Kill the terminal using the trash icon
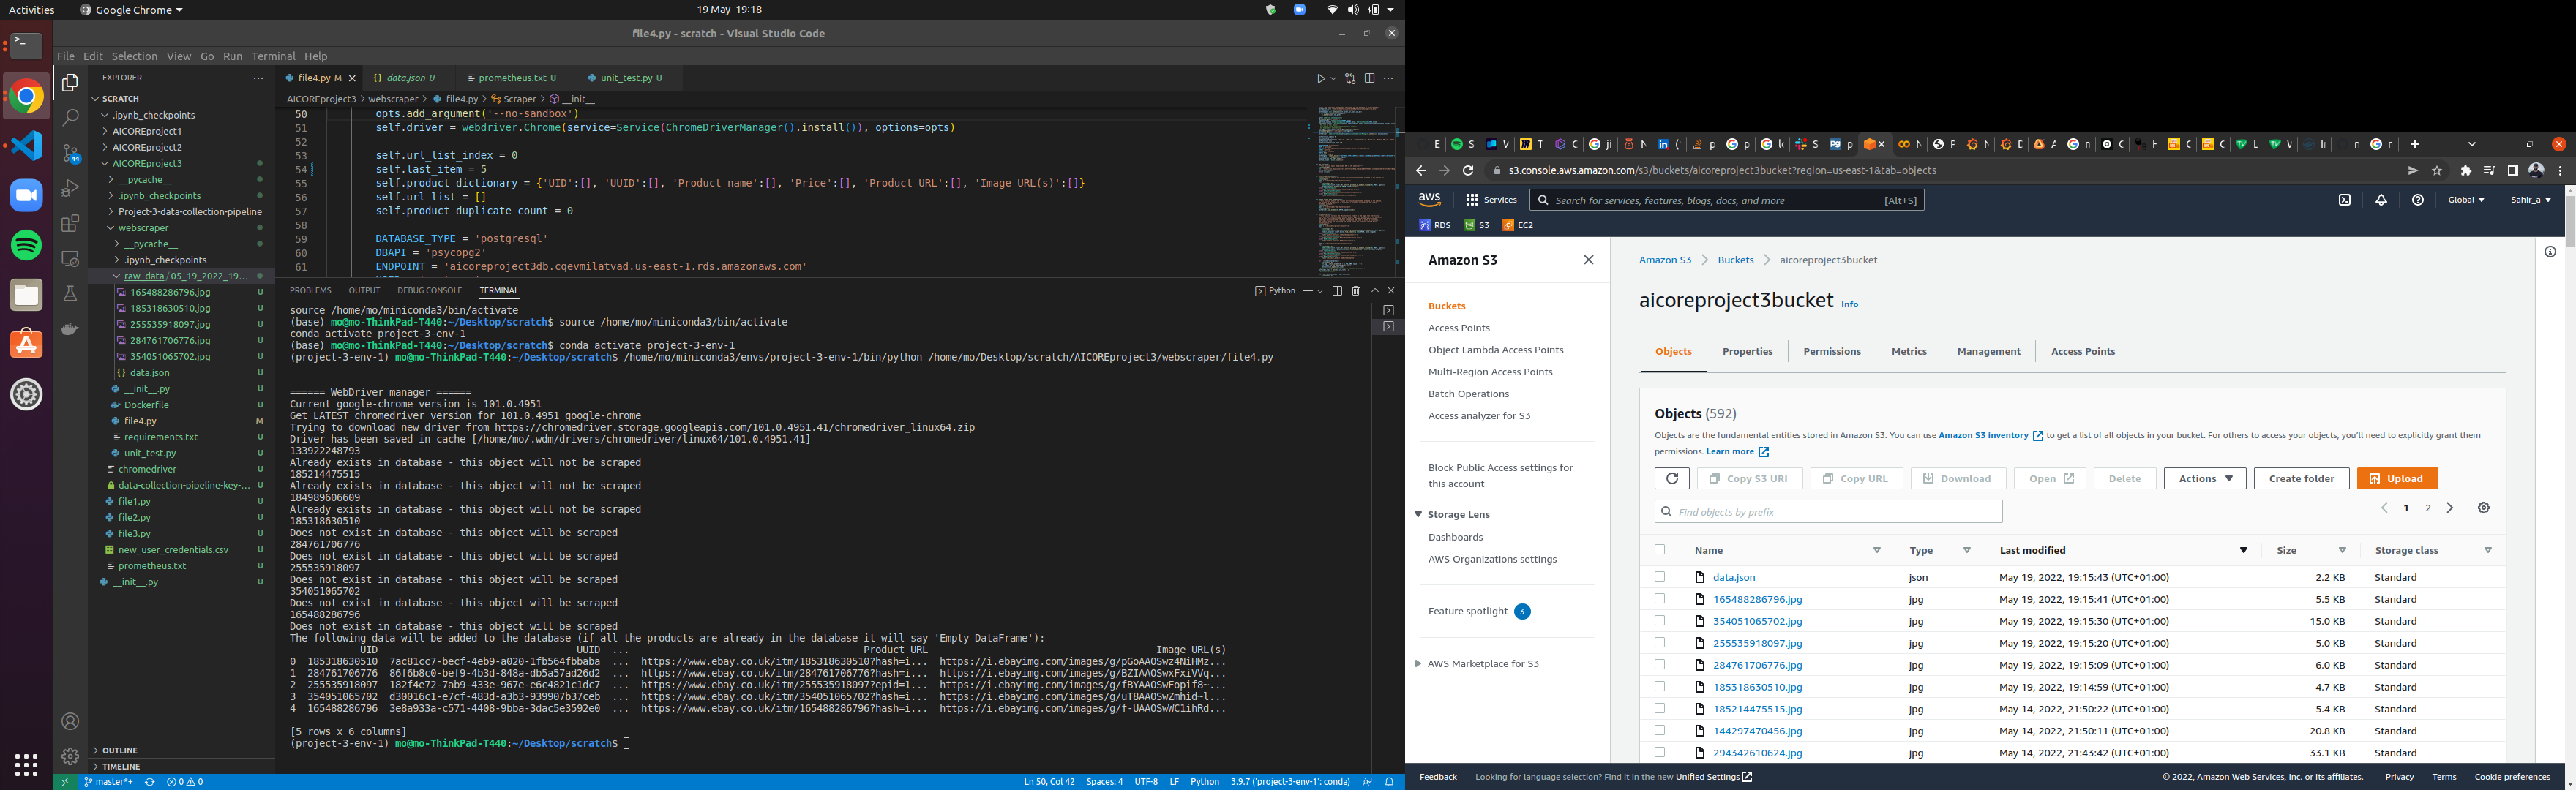This screenshot has height=790, width=2576. 1356,290
